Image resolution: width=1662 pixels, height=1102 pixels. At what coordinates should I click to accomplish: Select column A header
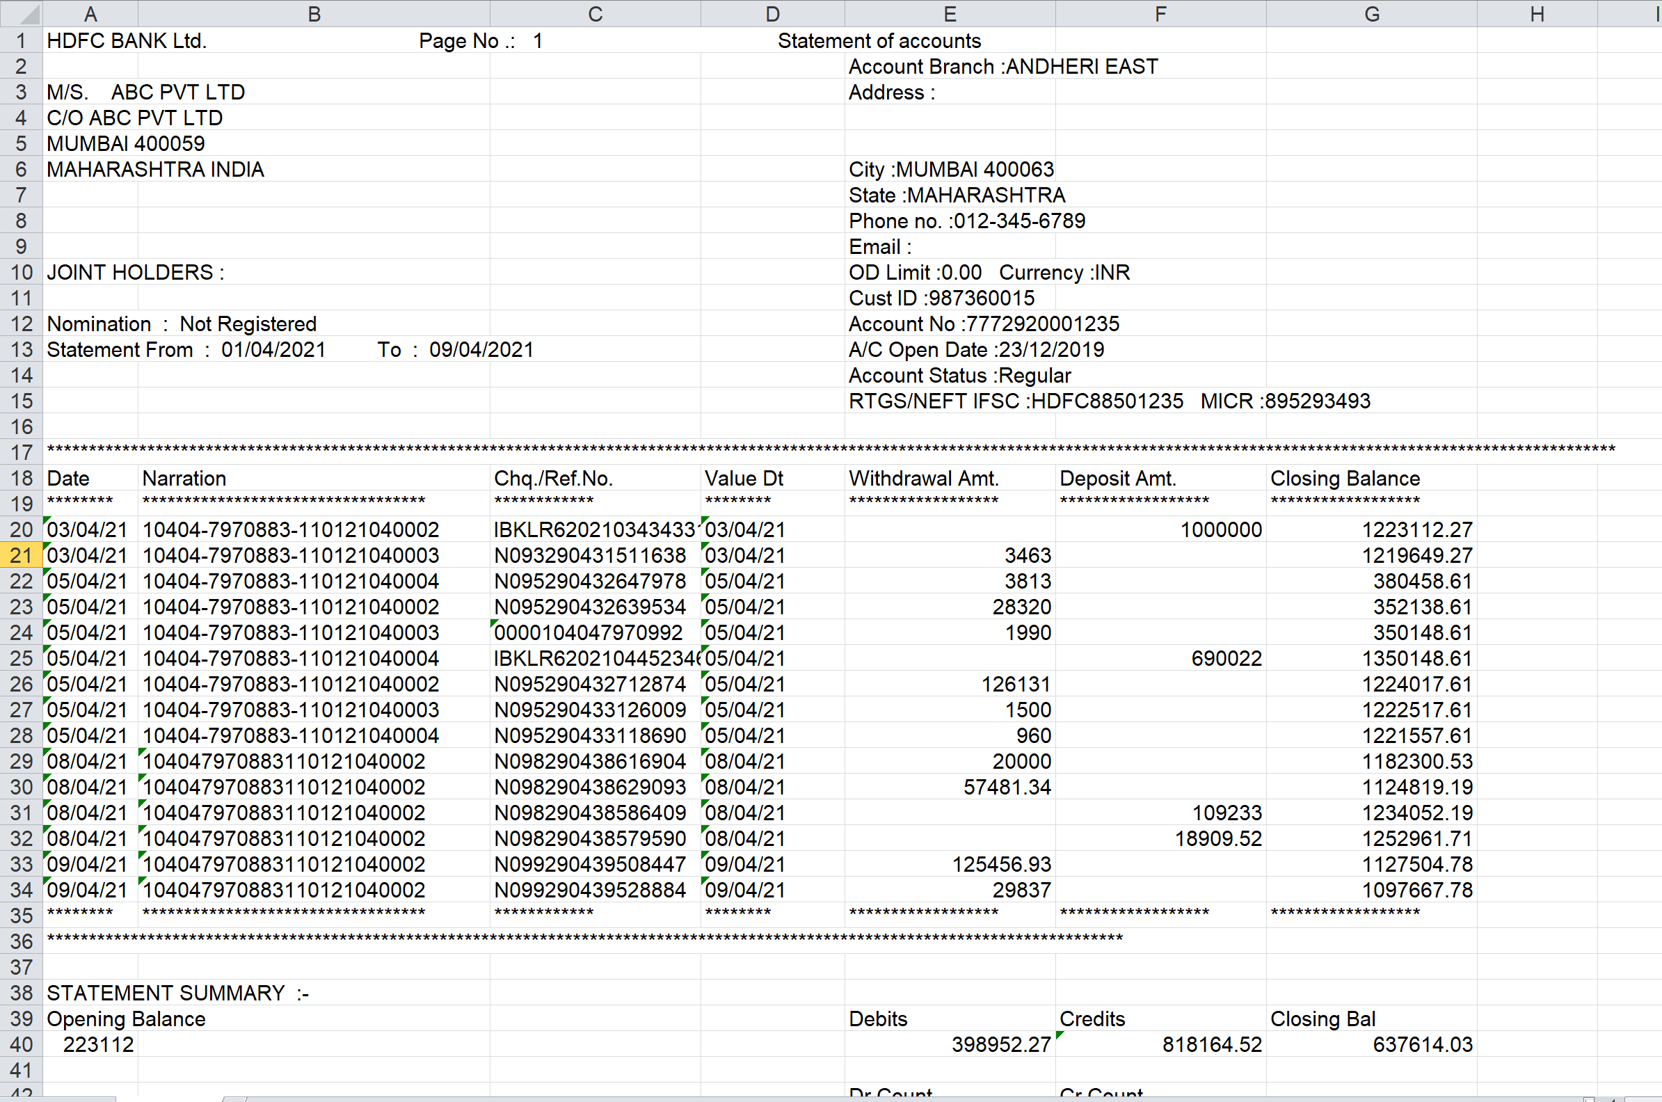pos(90,13)
